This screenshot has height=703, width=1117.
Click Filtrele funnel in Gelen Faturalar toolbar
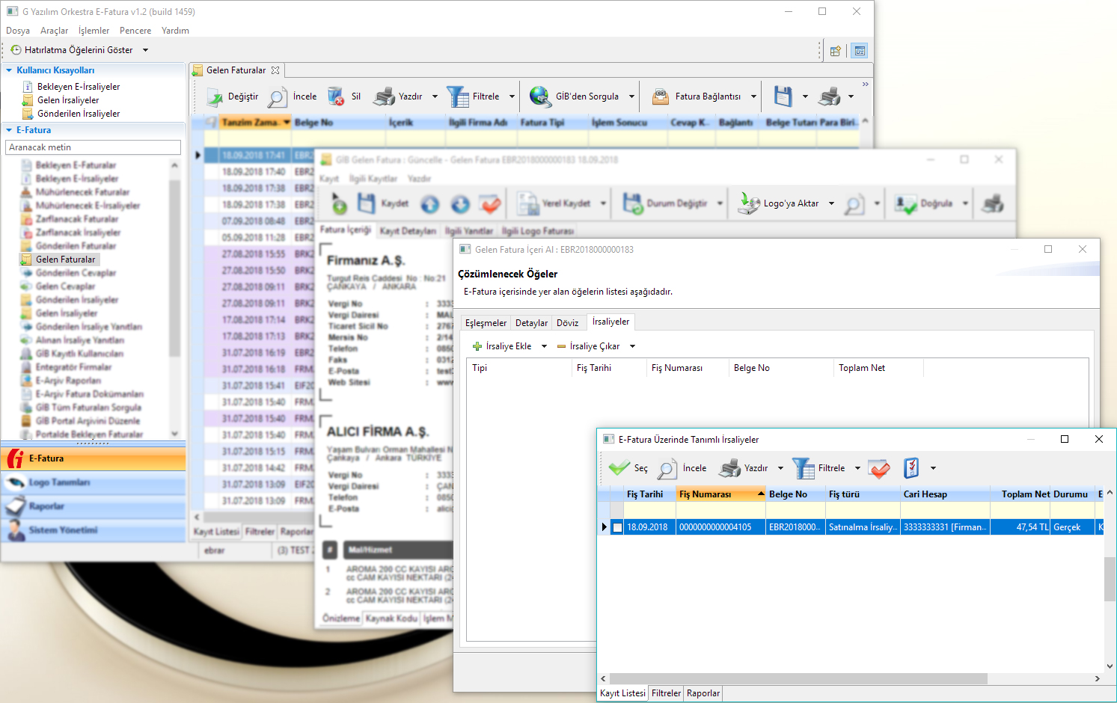pyautogui.click(x=458, y=96)
